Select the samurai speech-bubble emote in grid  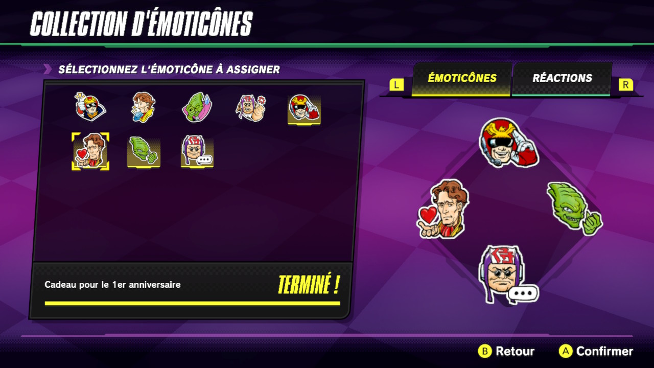pos(197,151)
